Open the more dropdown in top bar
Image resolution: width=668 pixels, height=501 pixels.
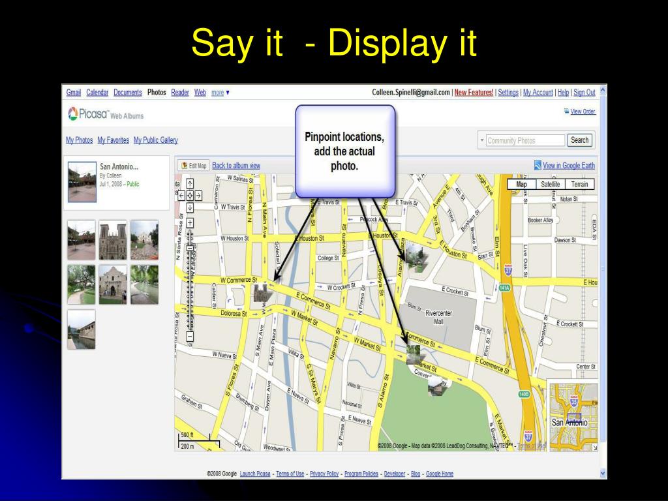pos(220,93)
